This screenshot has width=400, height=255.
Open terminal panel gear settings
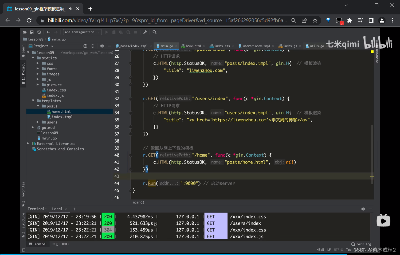coord(363,209)
